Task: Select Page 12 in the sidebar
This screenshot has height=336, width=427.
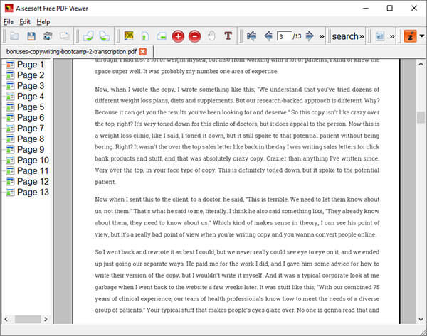Action: pyautogui.click(x=33, y=181)
